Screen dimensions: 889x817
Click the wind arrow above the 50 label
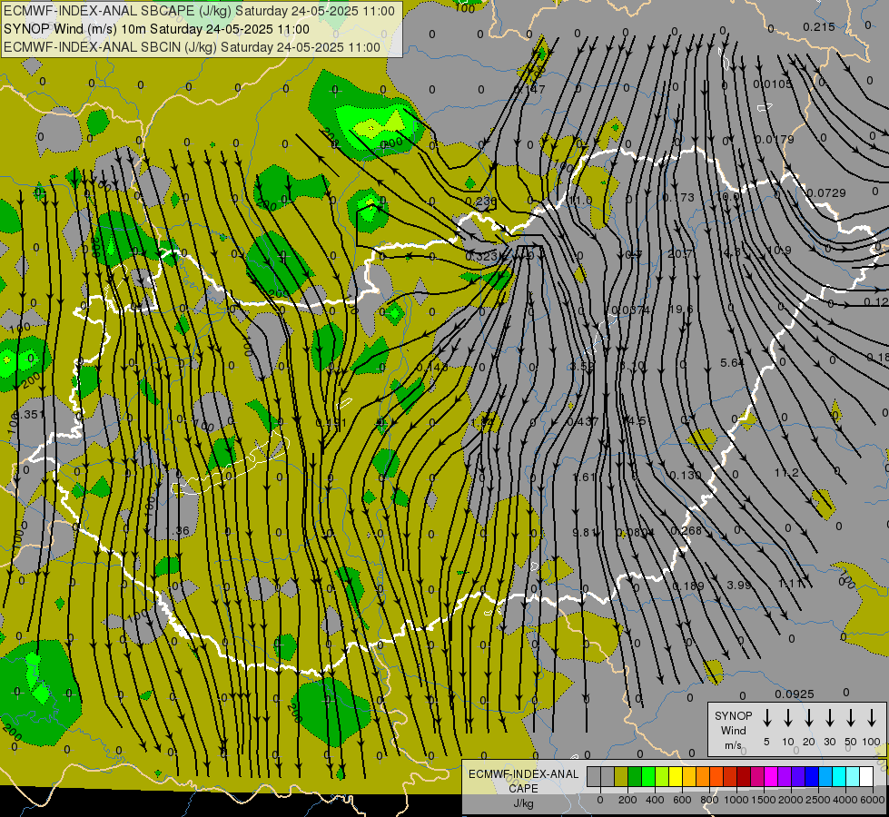[851, 717]
